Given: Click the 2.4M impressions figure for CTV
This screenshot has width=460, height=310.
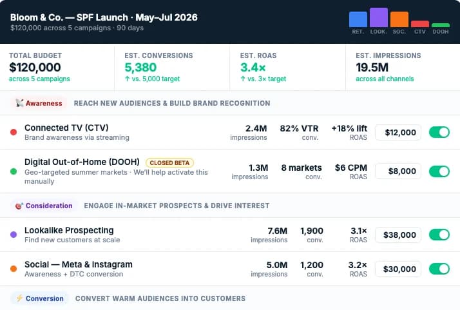Looking at the screenshot, I should point(256,129).
